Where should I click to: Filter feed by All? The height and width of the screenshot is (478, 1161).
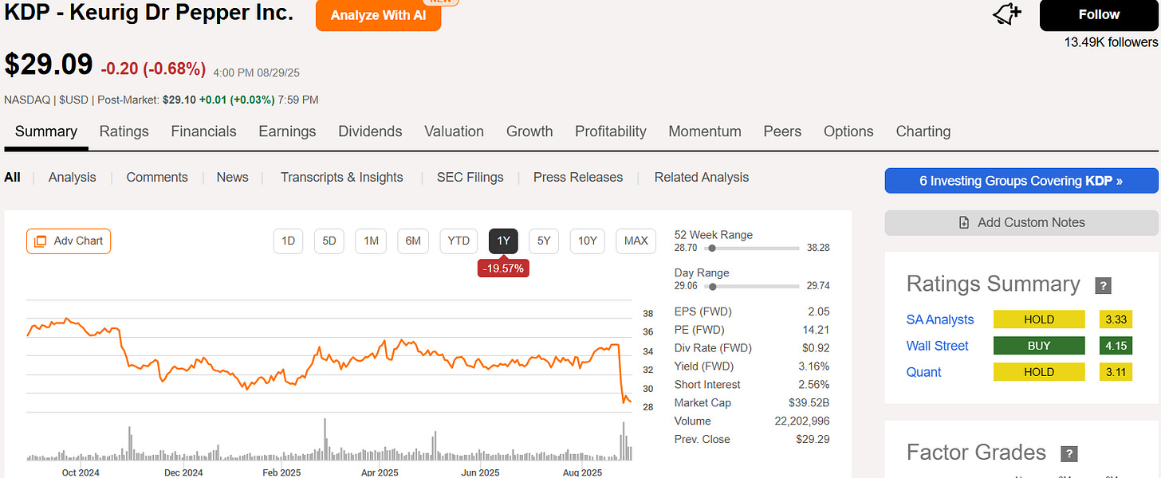[12, 177]
